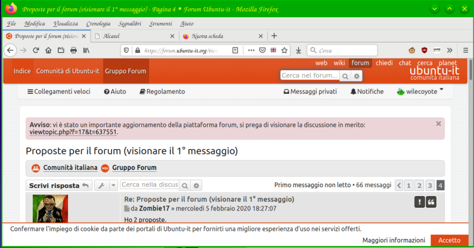Open the Firefox hamburger menu
Image resolution: width=474 pixels, height=248 pixels.
[x=466, y=51]
